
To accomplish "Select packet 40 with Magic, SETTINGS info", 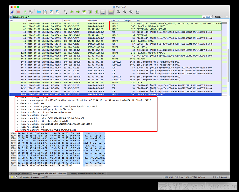I will click(115, 23).
